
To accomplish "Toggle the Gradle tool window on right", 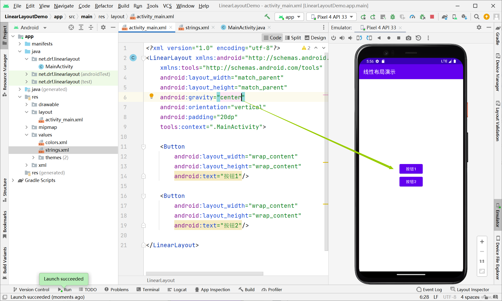I will [498, 35].
